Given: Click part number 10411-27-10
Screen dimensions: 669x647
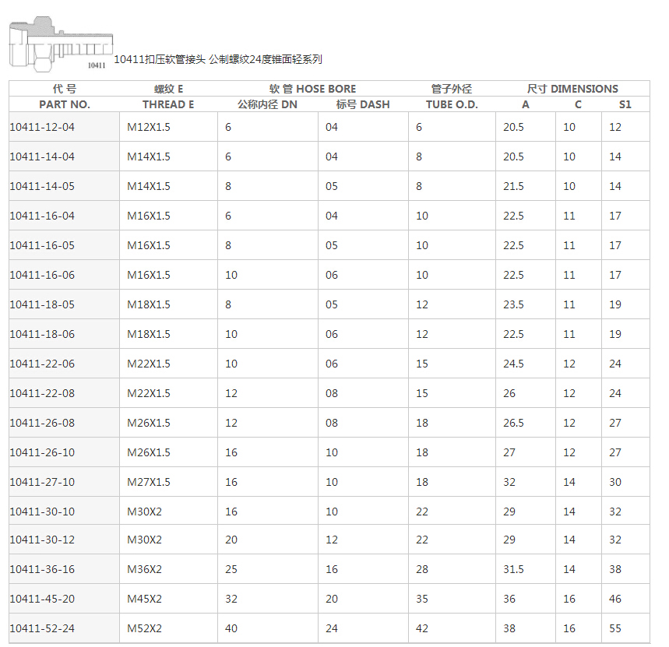Looking at the screenshot, I should tap(42, 482).
